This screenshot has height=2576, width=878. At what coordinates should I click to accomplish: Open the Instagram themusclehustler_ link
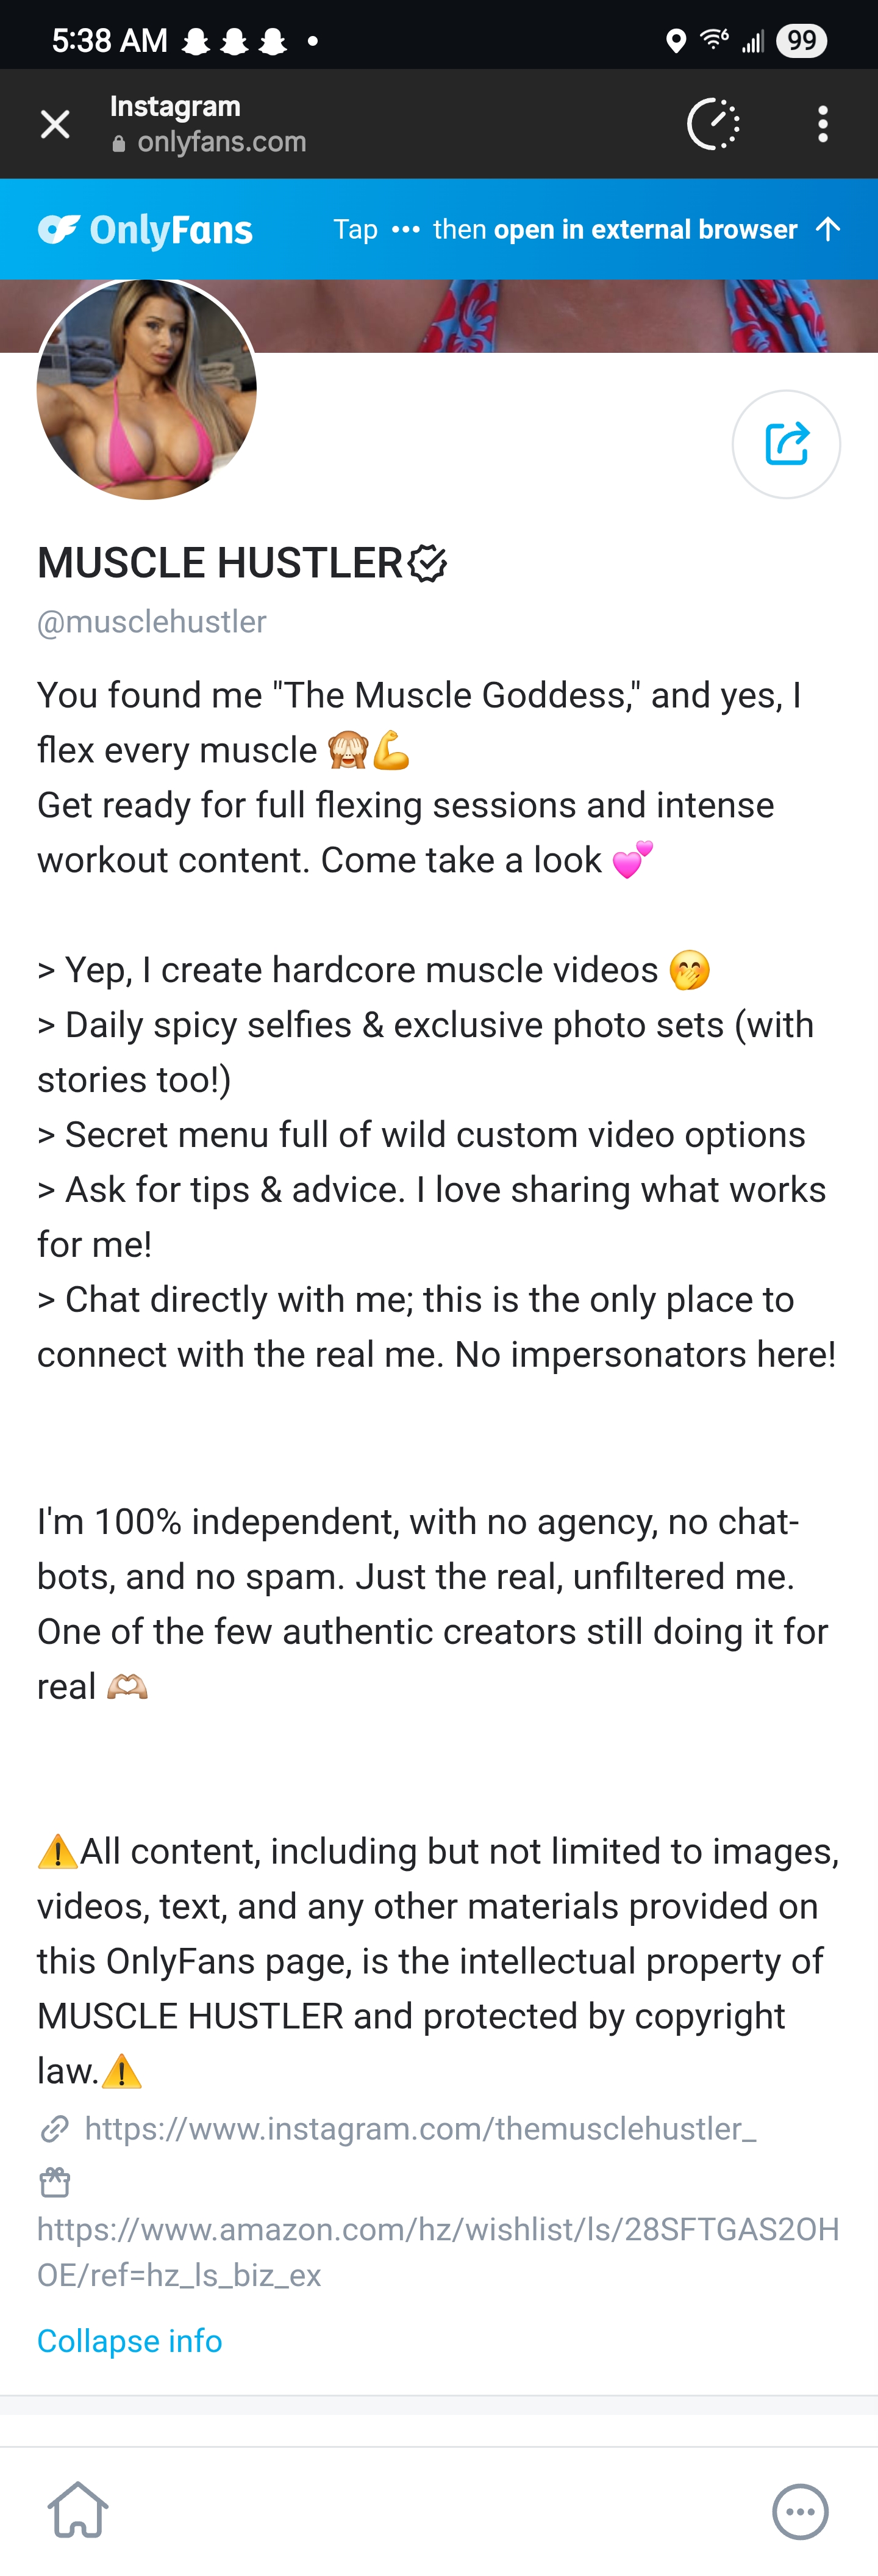(419, 2129)
